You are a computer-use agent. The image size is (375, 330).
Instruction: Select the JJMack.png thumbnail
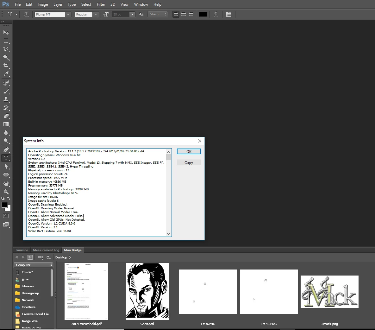click(x=329, y=292)
